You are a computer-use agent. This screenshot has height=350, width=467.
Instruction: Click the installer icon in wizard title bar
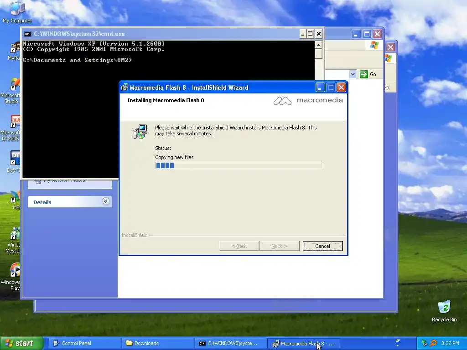click(x=125, y=87)
